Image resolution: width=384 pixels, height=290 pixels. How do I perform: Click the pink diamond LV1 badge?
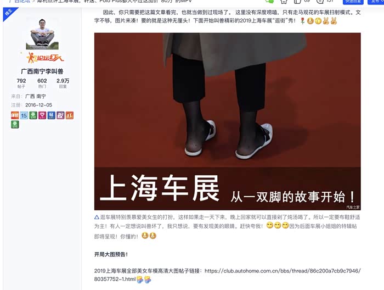point(42,115)
